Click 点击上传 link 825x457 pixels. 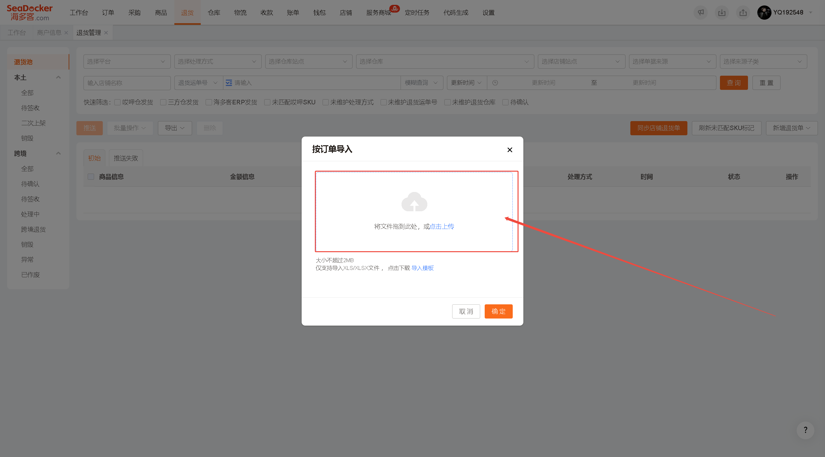click(x=442, y=226)
